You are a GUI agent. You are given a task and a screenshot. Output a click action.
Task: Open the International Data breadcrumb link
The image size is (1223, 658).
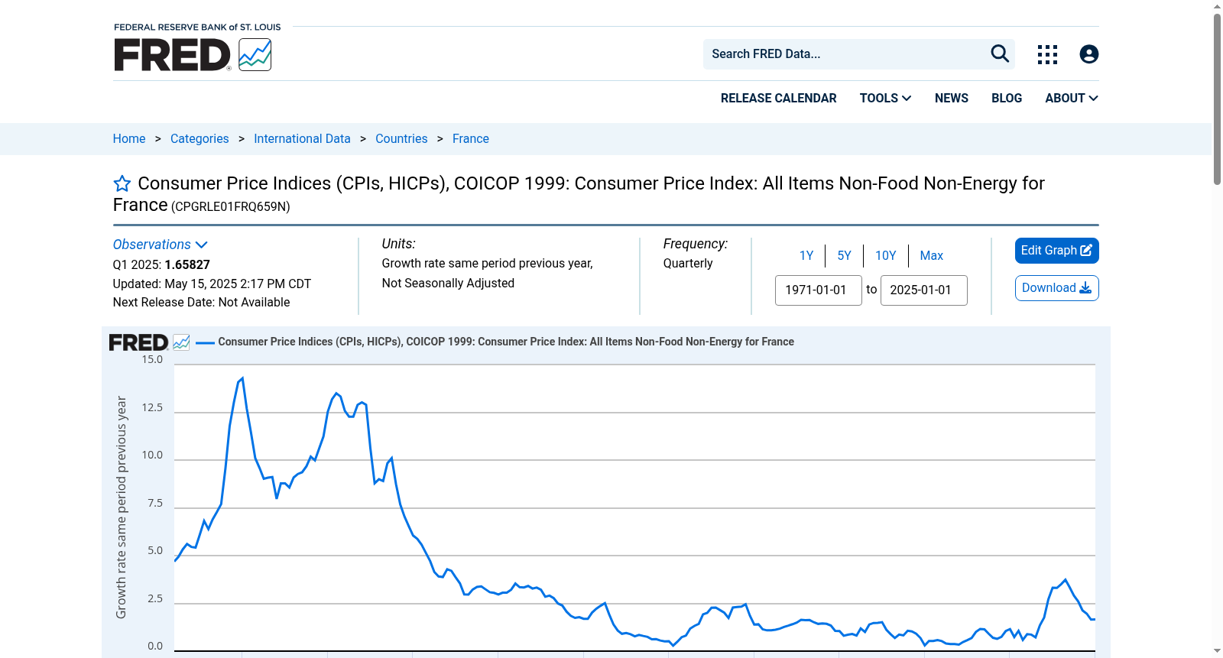point(302,138)
